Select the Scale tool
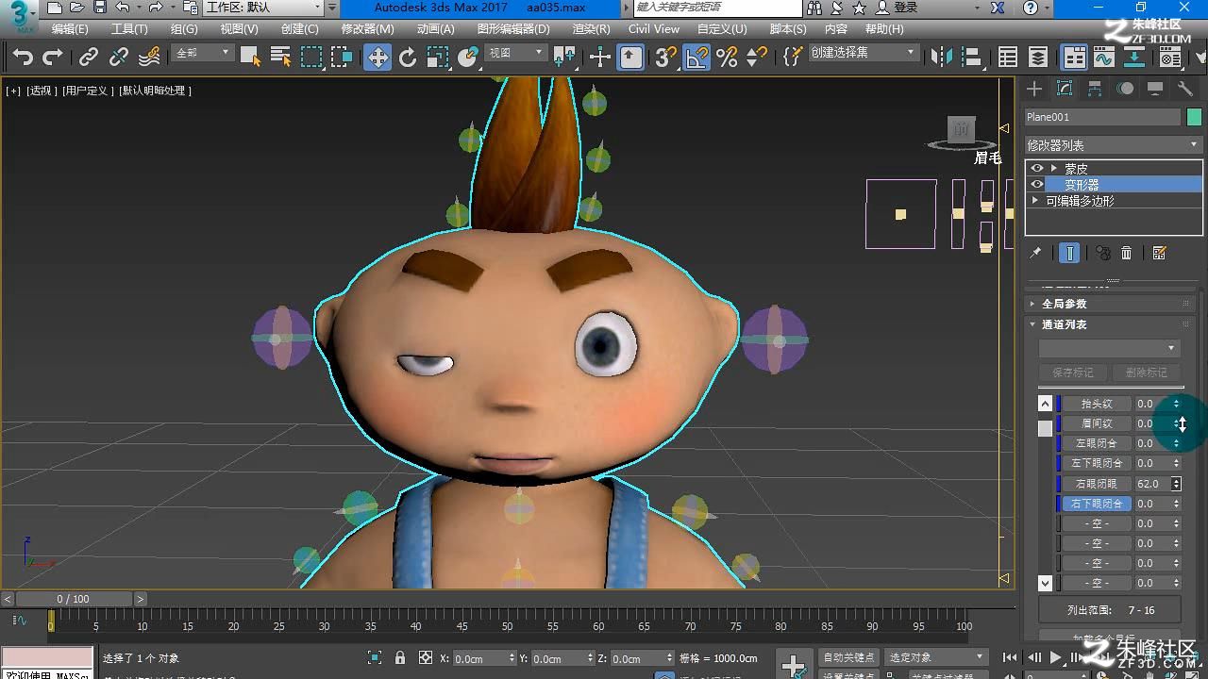Viewport: 1208px width, 679px height. tap(437, 58)
